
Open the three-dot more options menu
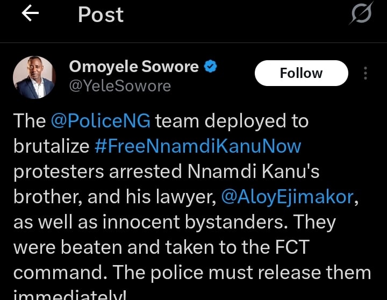tap(365, 74)
